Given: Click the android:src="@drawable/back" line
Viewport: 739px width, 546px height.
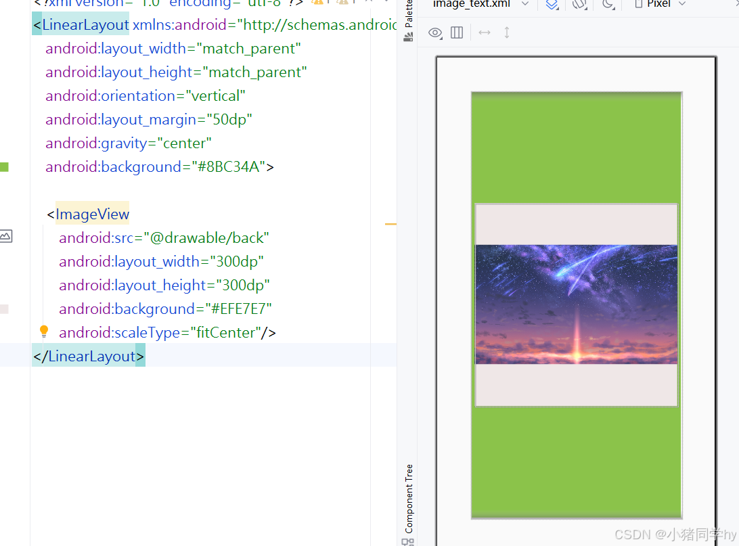Looking at the screenshot, I should 164,238.
